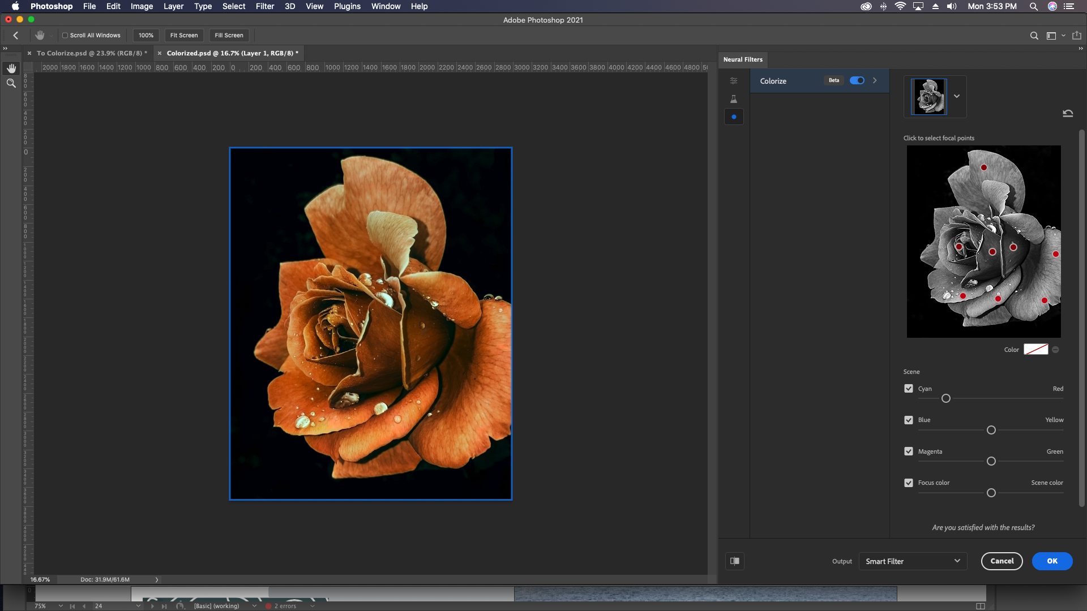Open the Output Smart Filter dropdown
The image size is (1087, 611).
point(913,561)
